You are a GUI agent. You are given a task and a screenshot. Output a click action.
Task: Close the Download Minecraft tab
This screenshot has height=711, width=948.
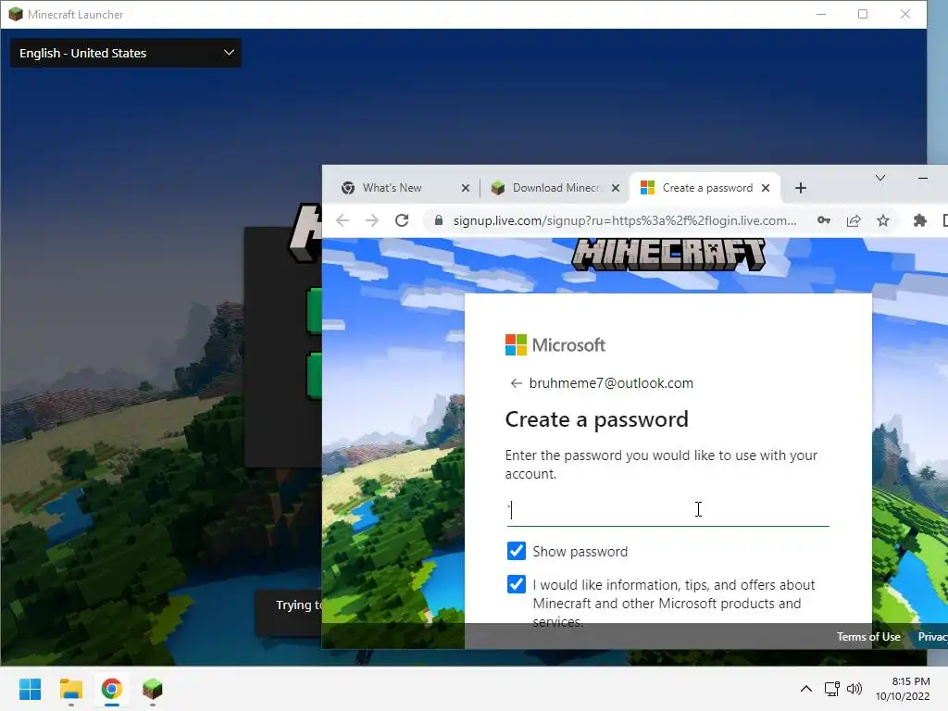[616, 188]
